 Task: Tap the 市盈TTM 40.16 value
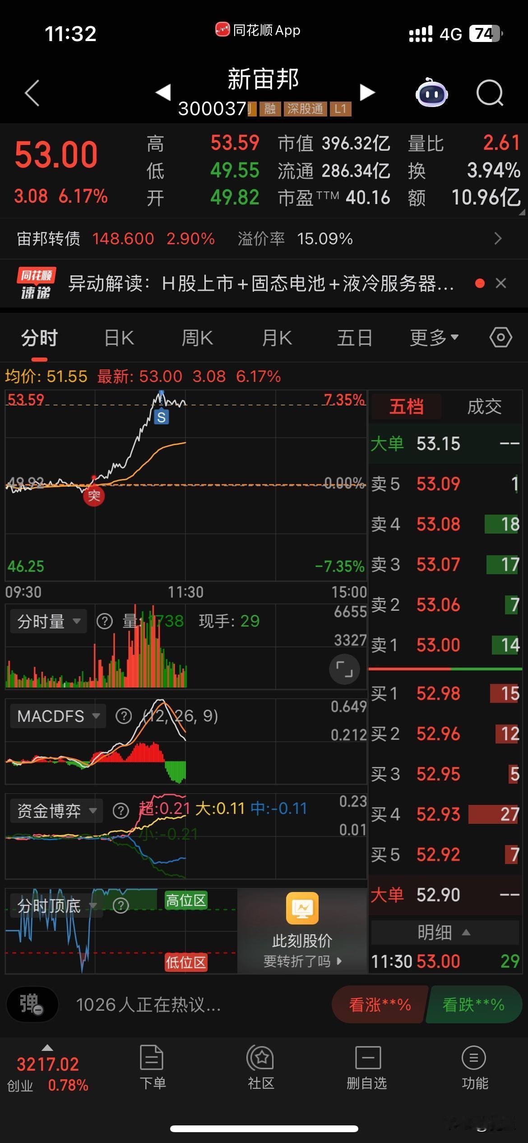368,197
